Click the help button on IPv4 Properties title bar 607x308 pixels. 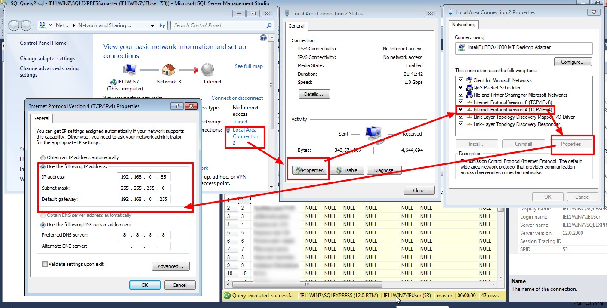(x=177, y=106)
